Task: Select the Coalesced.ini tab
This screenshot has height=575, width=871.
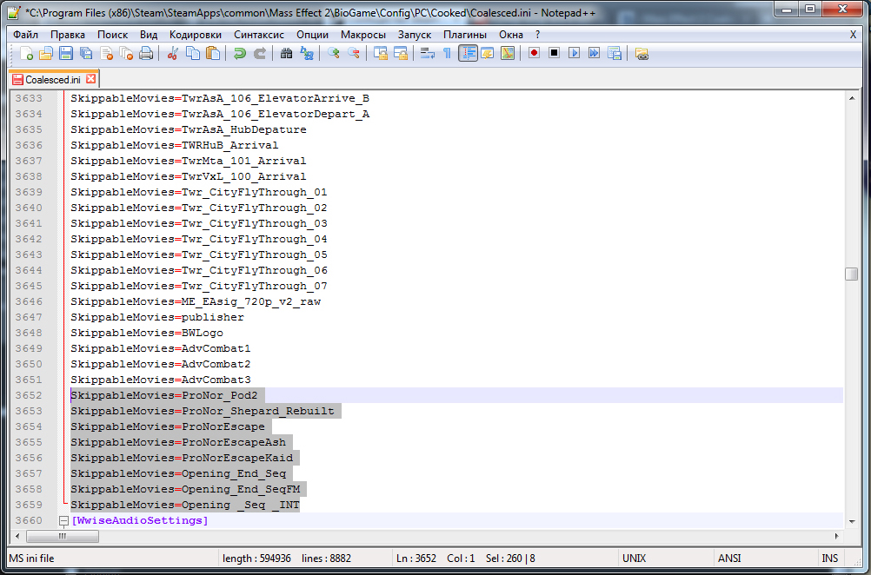Action: point(53,79)
